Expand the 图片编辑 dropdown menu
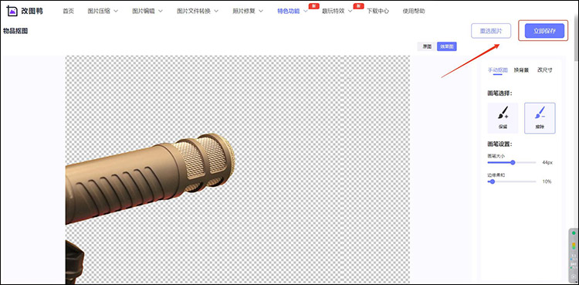The image size is (579, 285). 147,11
